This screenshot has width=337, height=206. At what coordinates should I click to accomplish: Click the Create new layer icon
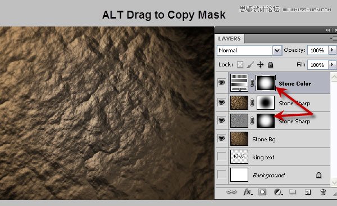click(308, 192)
